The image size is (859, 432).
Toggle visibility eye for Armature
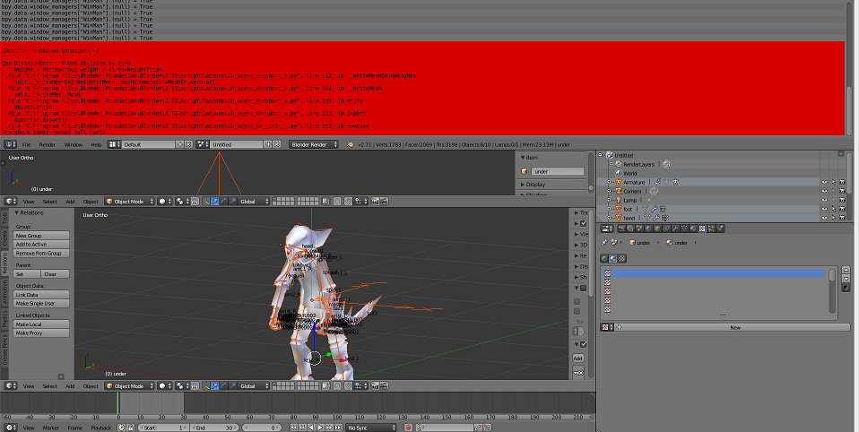coord(823,182)
